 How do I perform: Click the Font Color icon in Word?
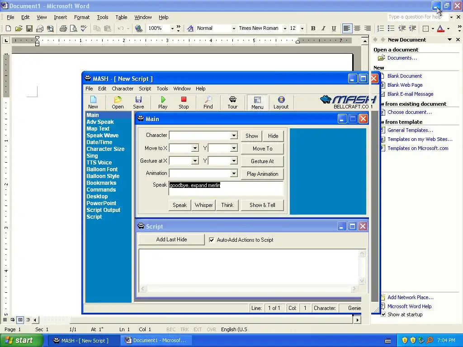(x=440, y=28)
